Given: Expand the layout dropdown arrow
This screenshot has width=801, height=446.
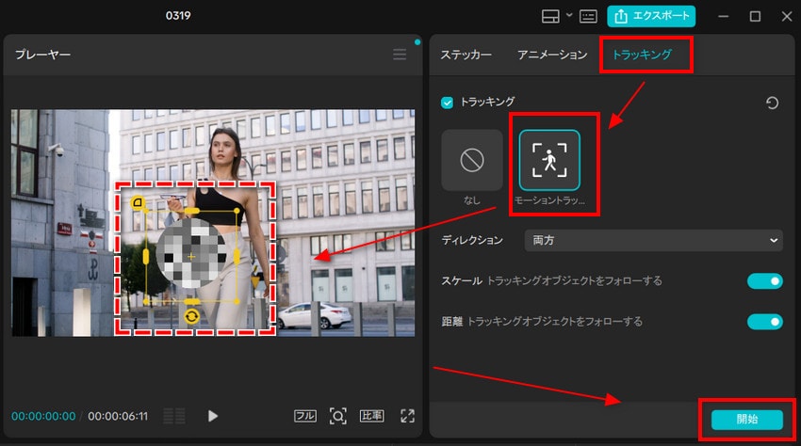Looking at the screenshot, I should pos(567,16).
